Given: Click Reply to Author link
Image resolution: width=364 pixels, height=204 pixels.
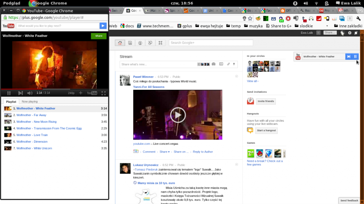Looking at the screenshot, I should click(x=203, y=151).
